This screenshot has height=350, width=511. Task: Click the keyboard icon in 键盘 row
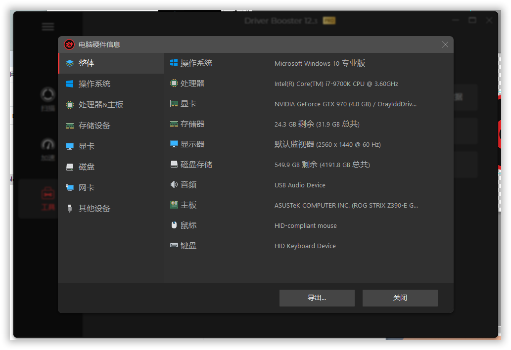[x=174, y=245]
